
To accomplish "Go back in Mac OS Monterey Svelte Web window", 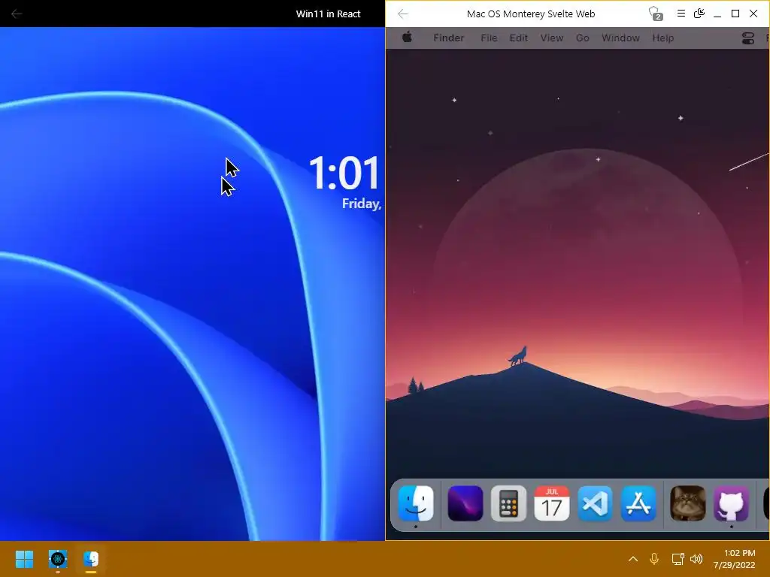I will point(403,14).
